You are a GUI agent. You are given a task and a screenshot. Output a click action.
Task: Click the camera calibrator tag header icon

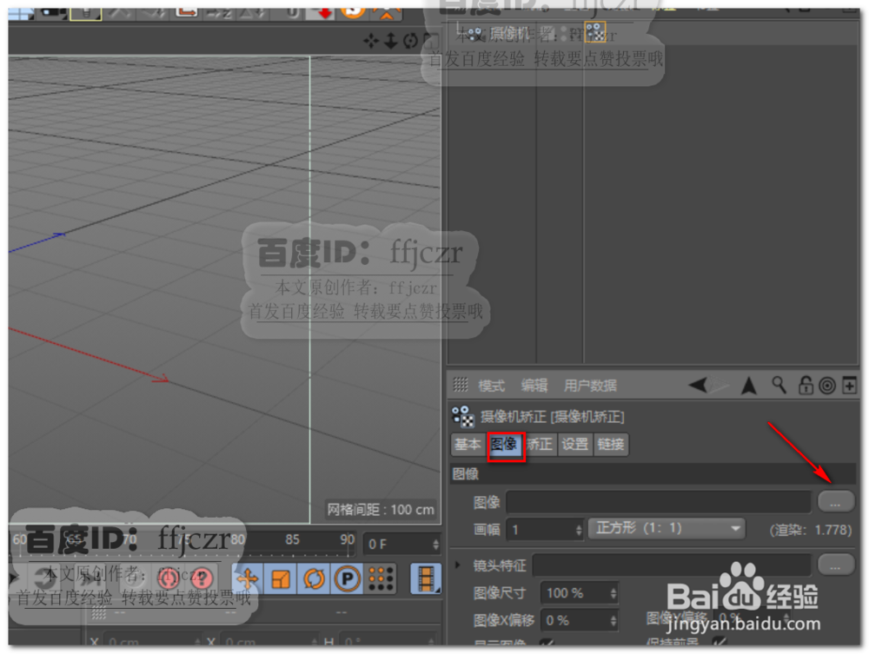point(463,416)
